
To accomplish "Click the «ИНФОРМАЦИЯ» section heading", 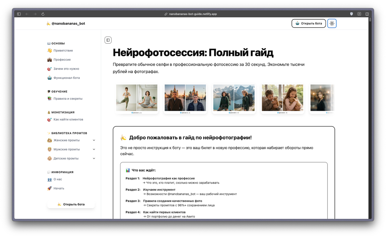I will (x=62, y=172).
